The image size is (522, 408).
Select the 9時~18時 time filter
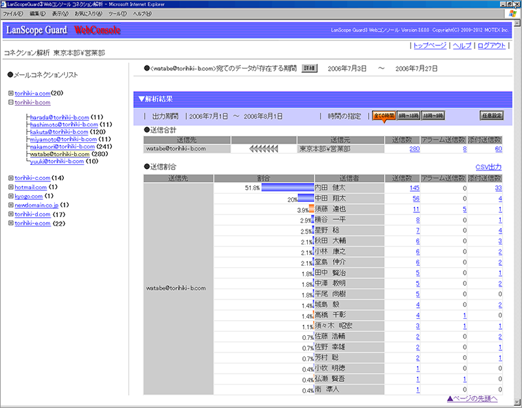409,115
